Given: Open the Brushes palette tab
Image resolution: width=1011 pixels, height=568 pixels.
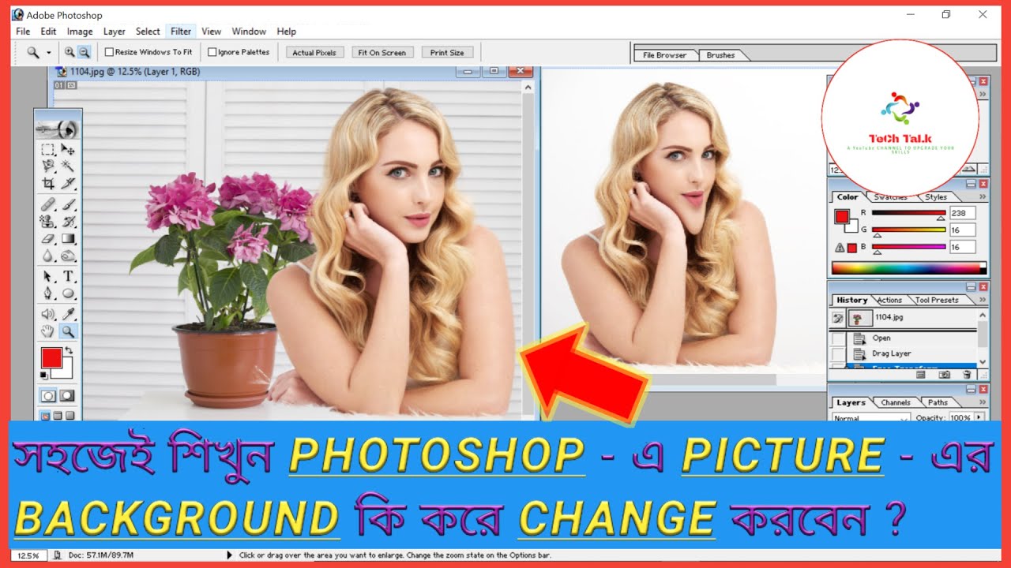Looking at the screenshot, I should point(720,55).
